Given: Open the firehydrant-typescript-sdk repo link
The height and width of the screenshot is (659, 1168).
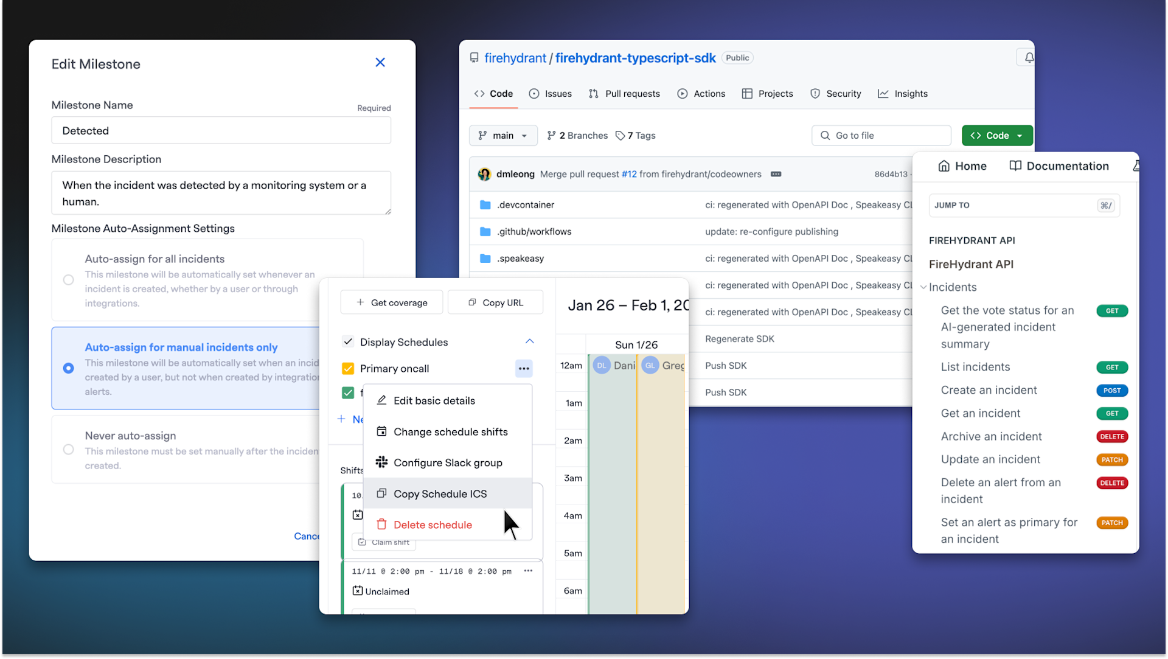Looking at the screenshot, I should point(635,58).
